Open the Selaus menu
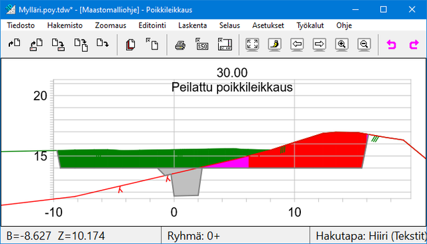Viewport: 427px width, 244px height. (230, 25)
